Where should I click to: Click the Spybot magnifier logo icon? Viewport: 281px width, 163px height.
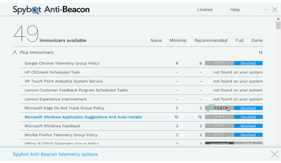coord(35,10)
